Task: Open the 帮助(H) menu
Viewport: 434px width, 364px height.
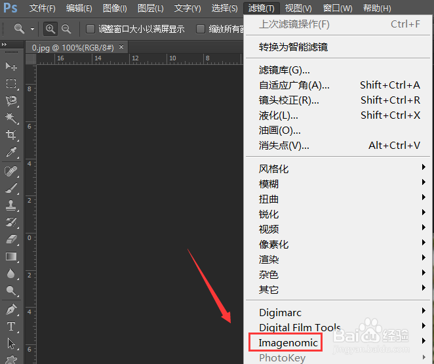Action: 377,9
